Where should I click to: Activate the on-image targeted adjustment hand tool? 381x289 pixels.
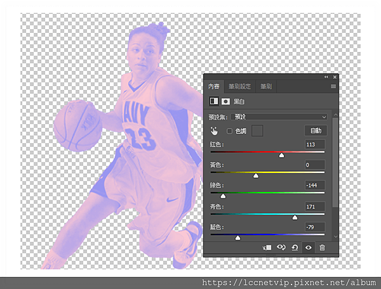[214, 131]
